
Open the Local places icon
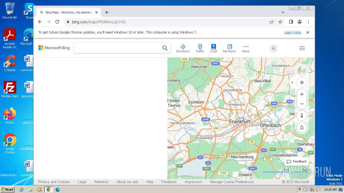214,48
